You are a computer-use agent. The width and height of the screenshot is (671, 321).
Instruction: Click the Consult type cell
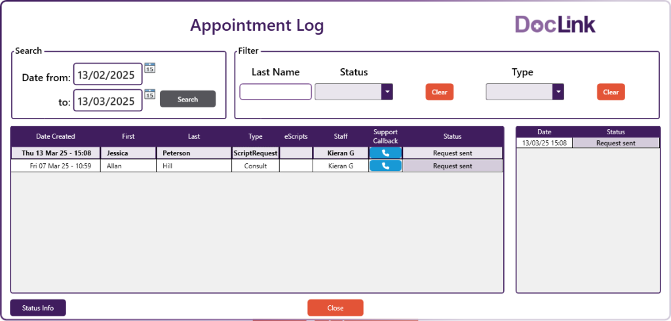click(256, 166)
